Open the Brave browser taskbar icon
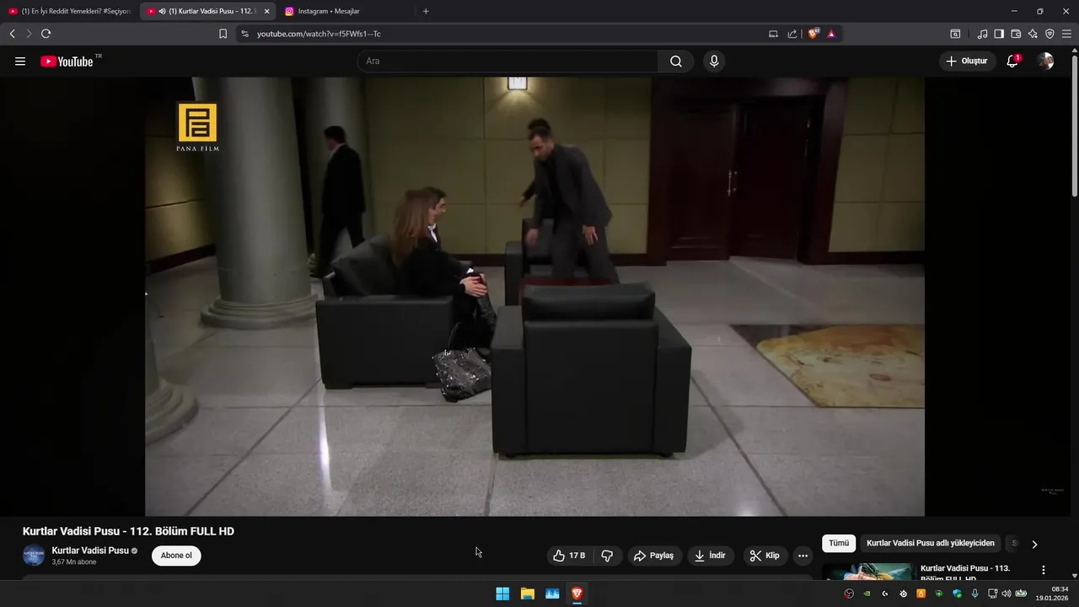 coord(577,594)
